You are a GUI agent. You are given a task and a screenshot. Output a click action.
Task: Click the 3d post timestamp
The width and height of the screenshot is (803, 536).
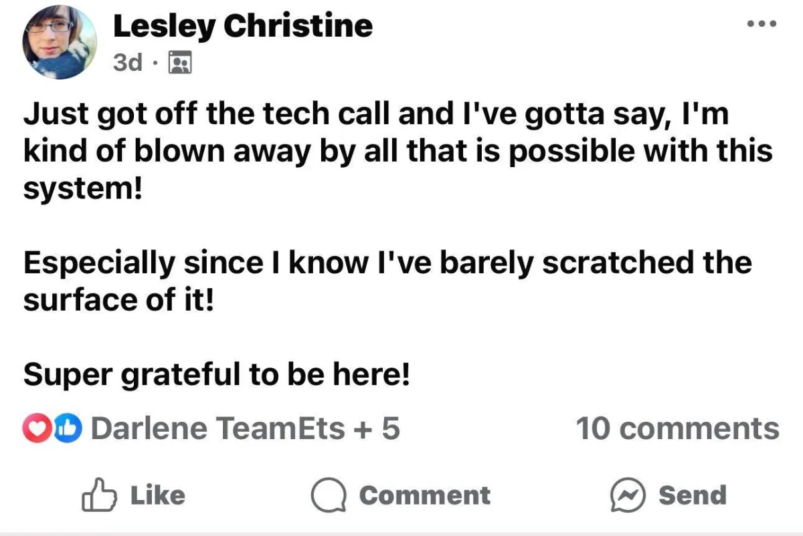coord(128,62)
